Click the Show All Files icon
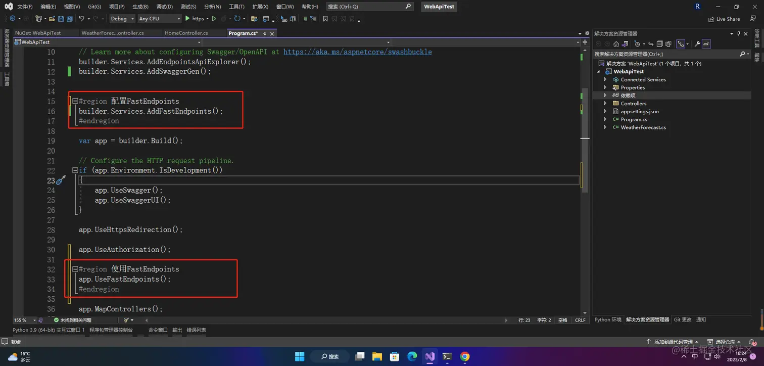 tap(669, 44)
